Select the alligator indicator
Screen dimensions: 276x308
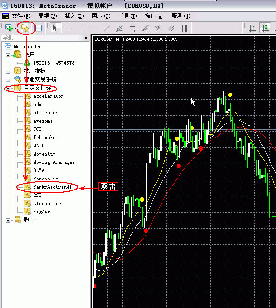point(45,112)
